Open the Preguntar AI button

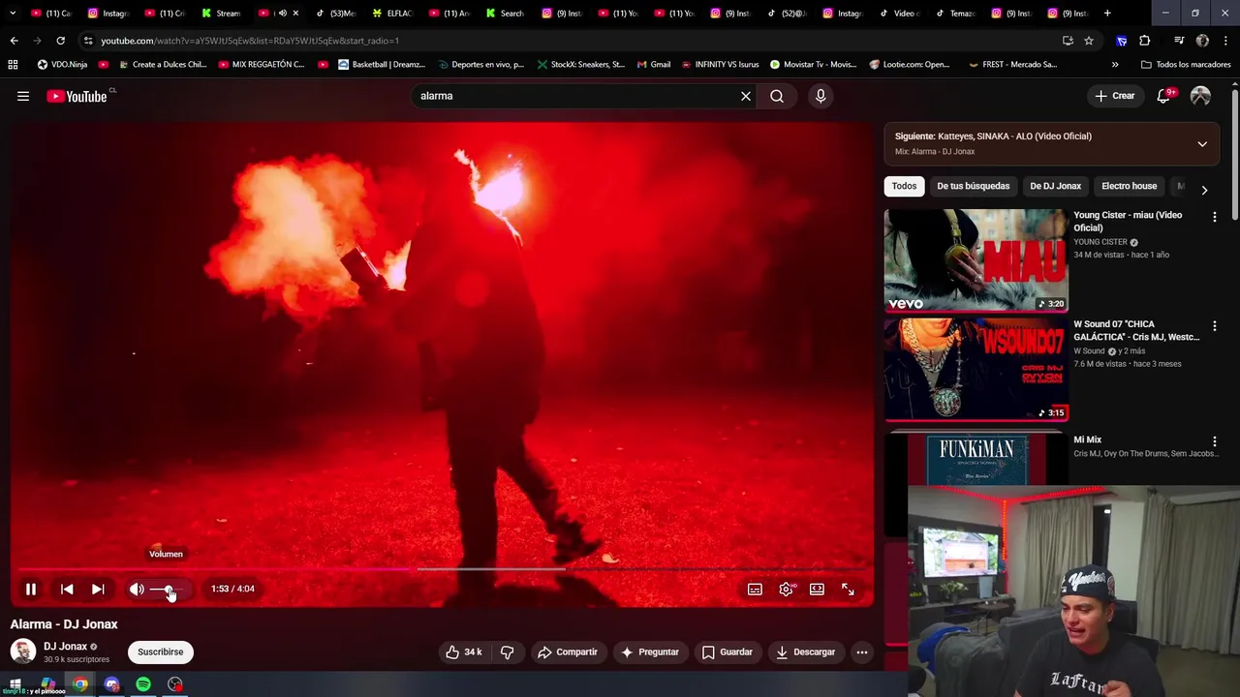coord(650,652)
